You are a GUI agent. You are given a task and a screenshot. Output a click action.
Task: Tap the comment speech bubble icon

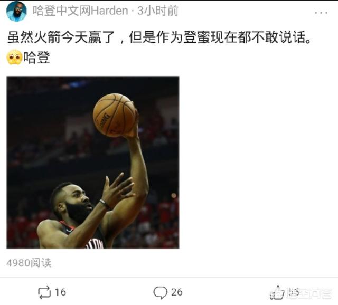[x=160, y=292]
